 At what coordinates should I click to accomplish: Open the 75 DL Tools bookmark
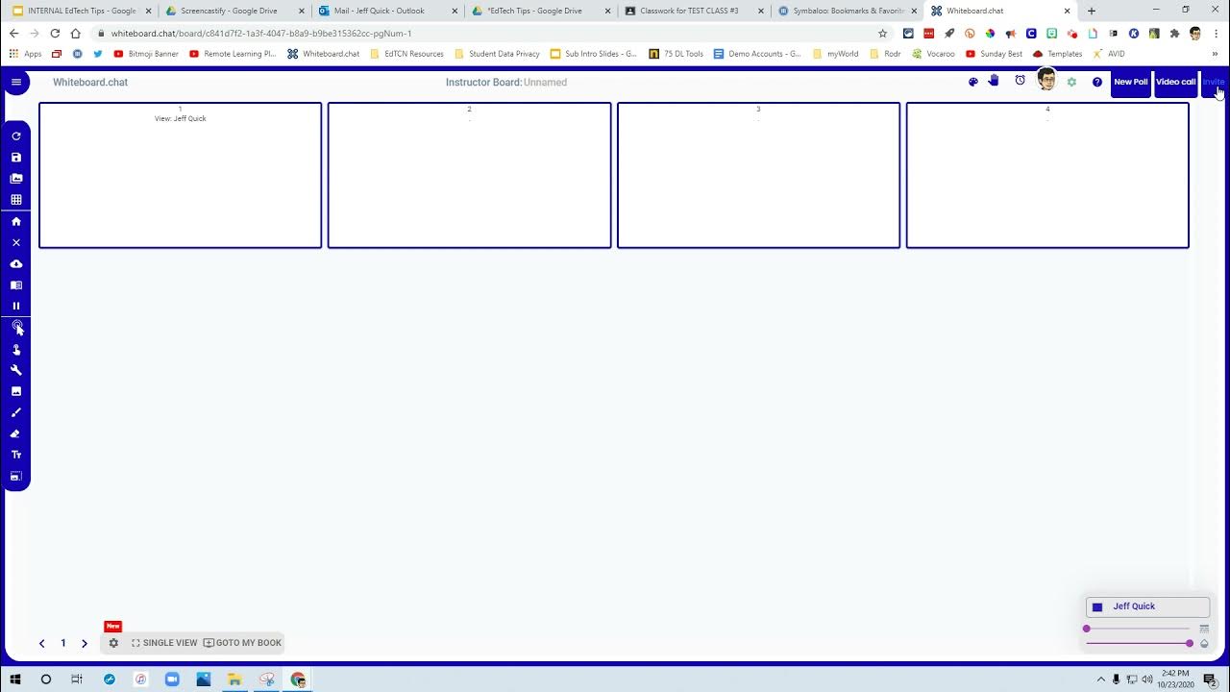[x=676, y=54]
